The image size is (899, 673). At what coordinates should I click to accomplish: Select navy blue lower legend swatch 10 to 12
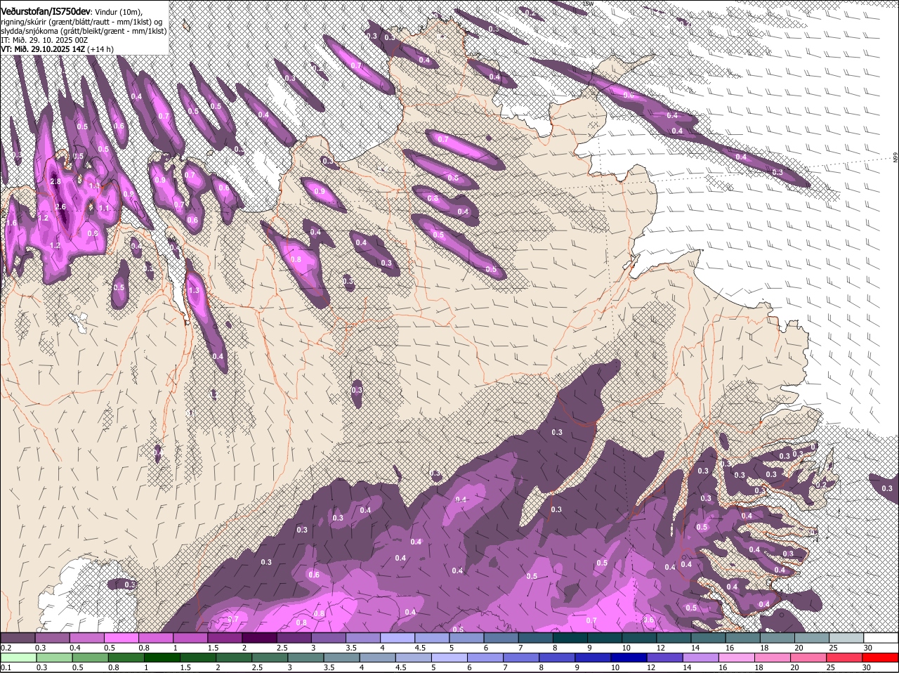629,657
